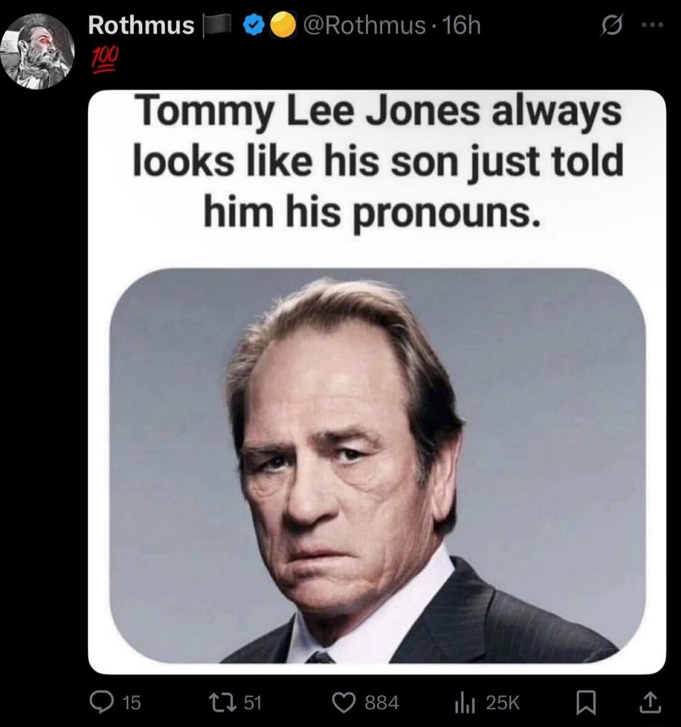The width and height of the screenshot is (681, 727).
Task: Click the red 100 emoji in the post
Action: tap(105, 59)
